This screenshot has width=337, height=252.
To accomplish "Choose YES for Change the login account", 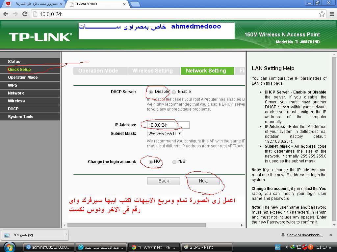I will [174, 162].
